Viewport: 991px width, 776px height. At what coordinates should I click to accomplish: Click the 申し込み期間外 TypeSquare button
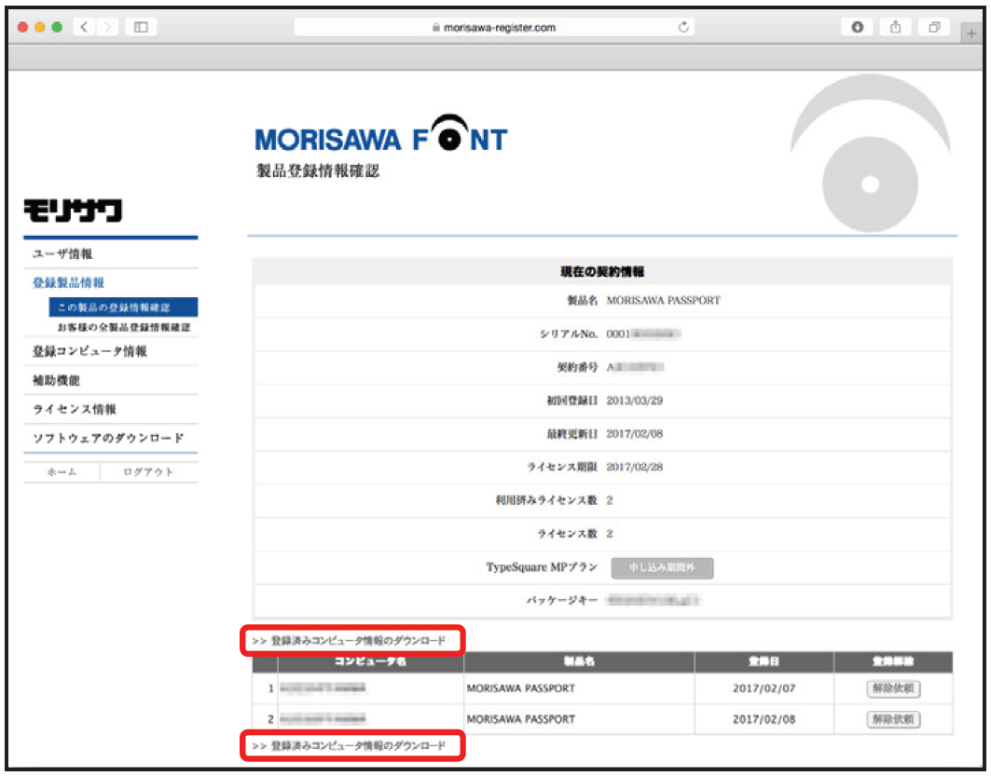point(662,567)
